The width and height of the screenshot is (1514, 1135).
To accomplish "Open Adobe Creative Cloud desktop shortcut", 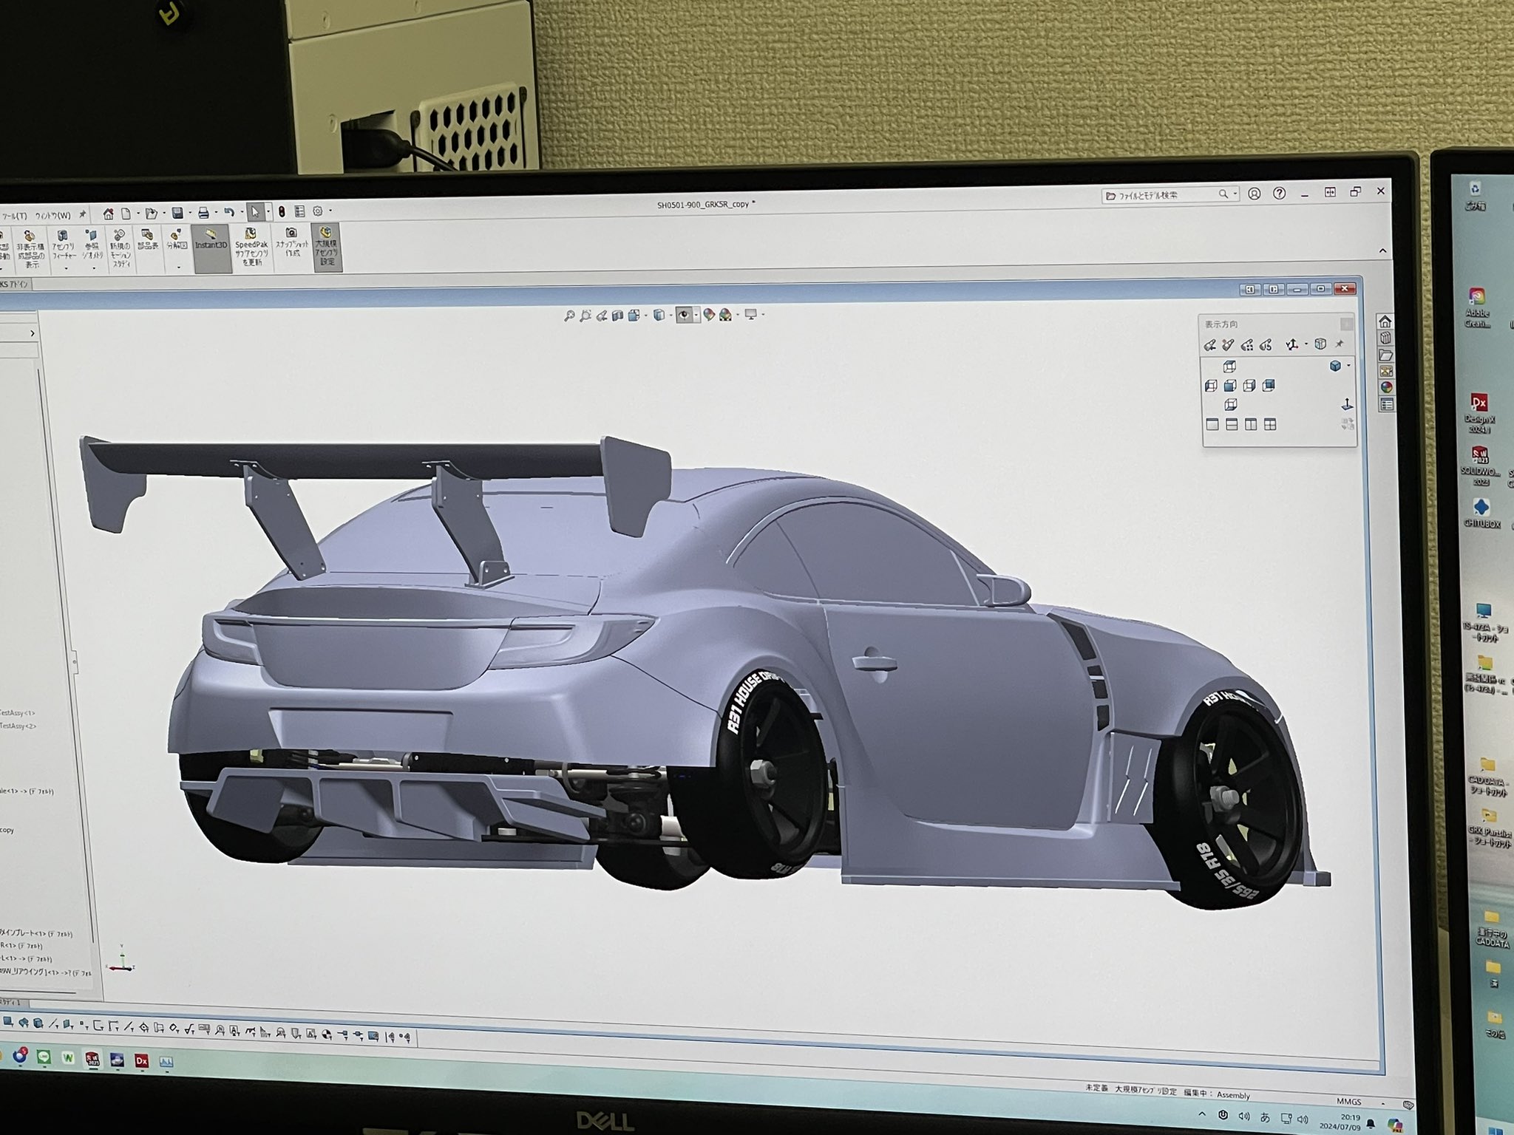I will [1477, 308].
